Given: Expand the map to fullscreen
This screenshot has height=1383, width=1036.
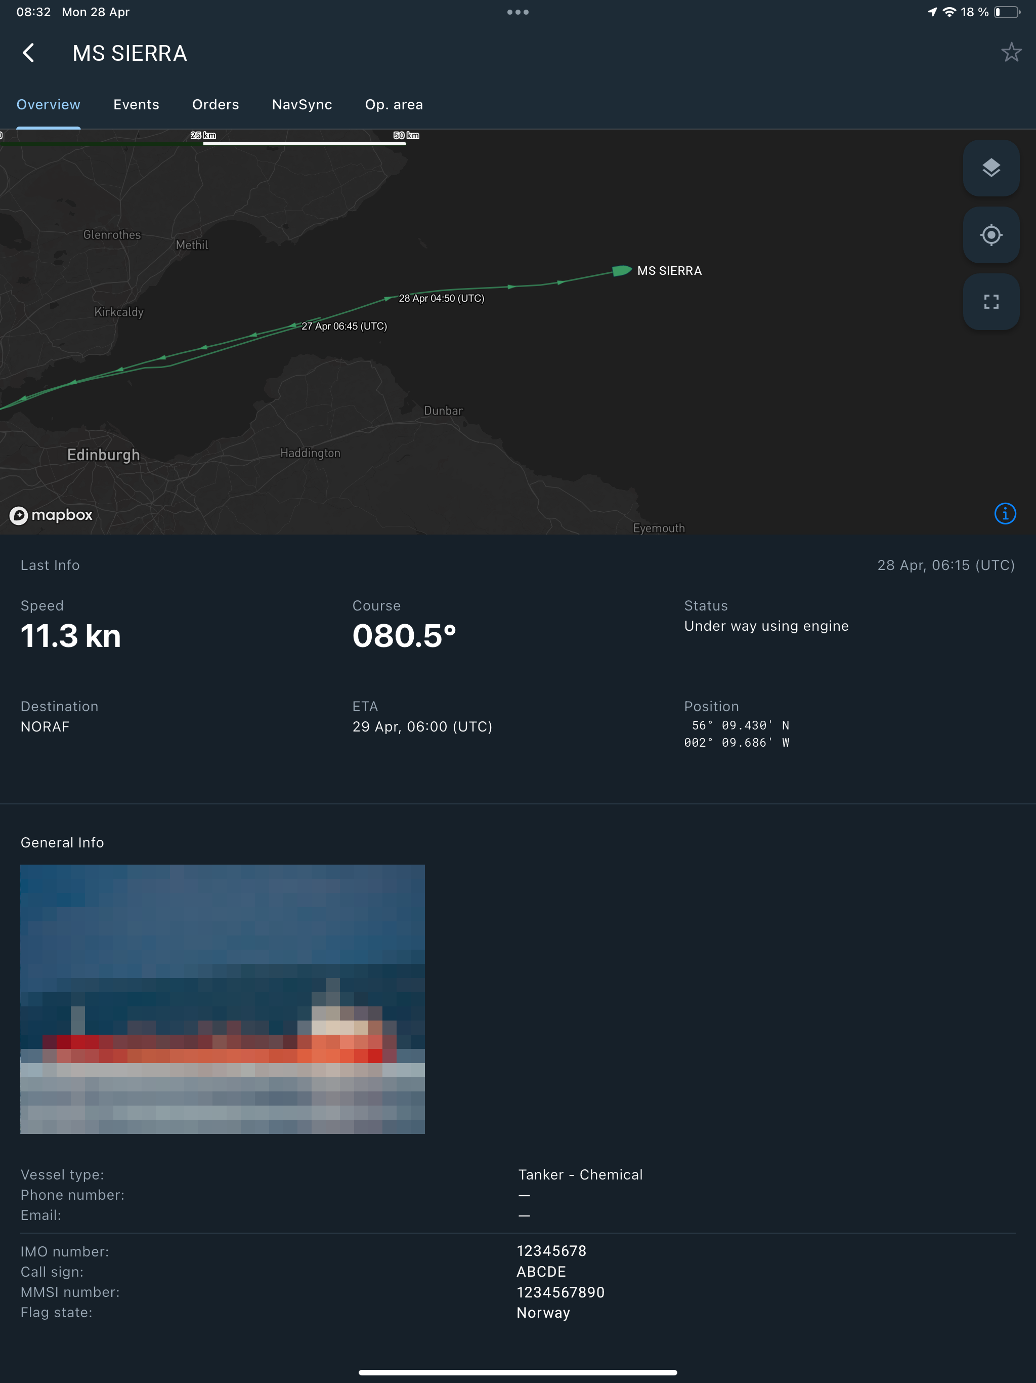Looking at the screenshot, I should 991,302.
